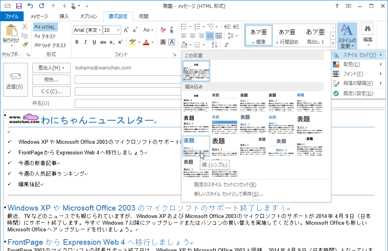Viewport: 388px width, 251px height.
Task: Click the sort A-Z icon
Action: [x=214, y=45]
